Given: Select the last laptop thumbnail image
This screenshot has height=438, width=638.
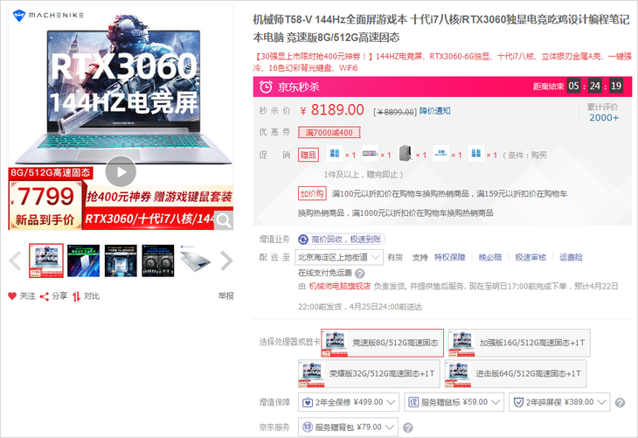Looking at the screenshot, I should [x=197, y=260].
